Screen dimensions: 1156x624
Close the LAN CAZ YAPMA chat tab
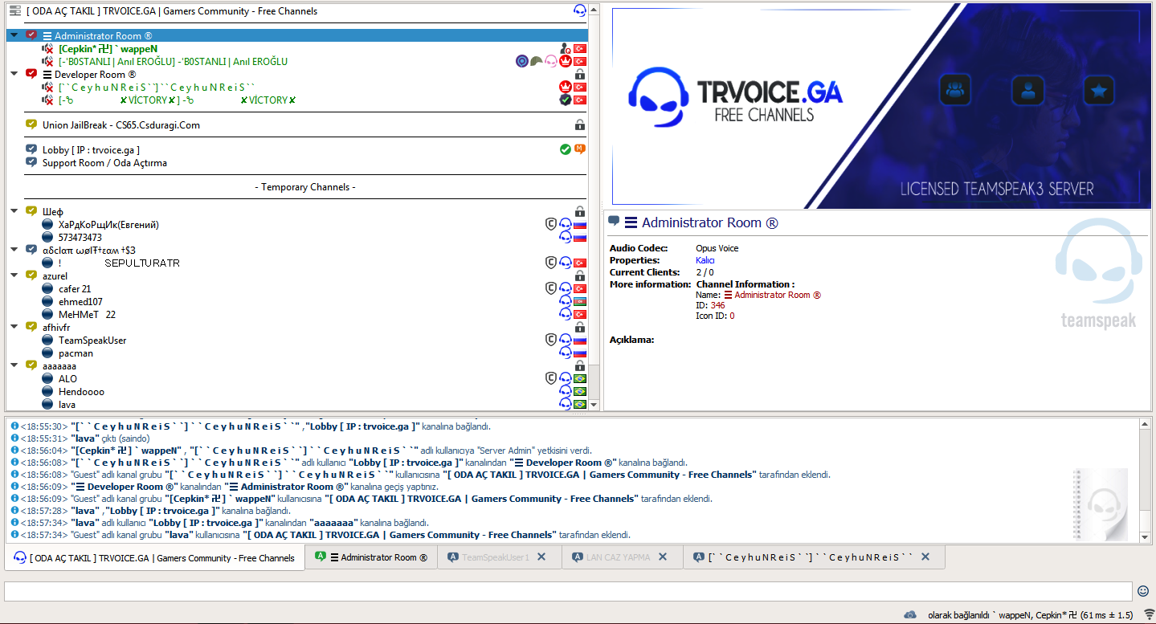(x=663, y=557)
